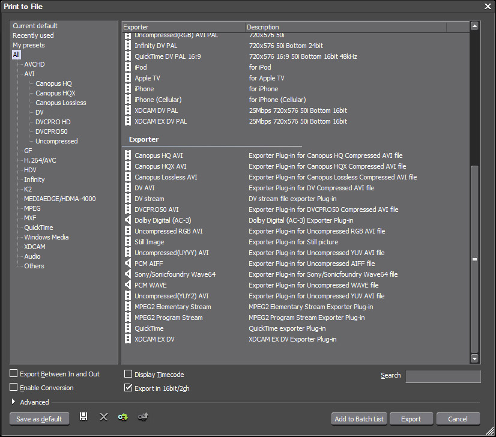This screenshot has width=496, height=437.
Task: Expand the Advanced section triangle
Action: 13,402
